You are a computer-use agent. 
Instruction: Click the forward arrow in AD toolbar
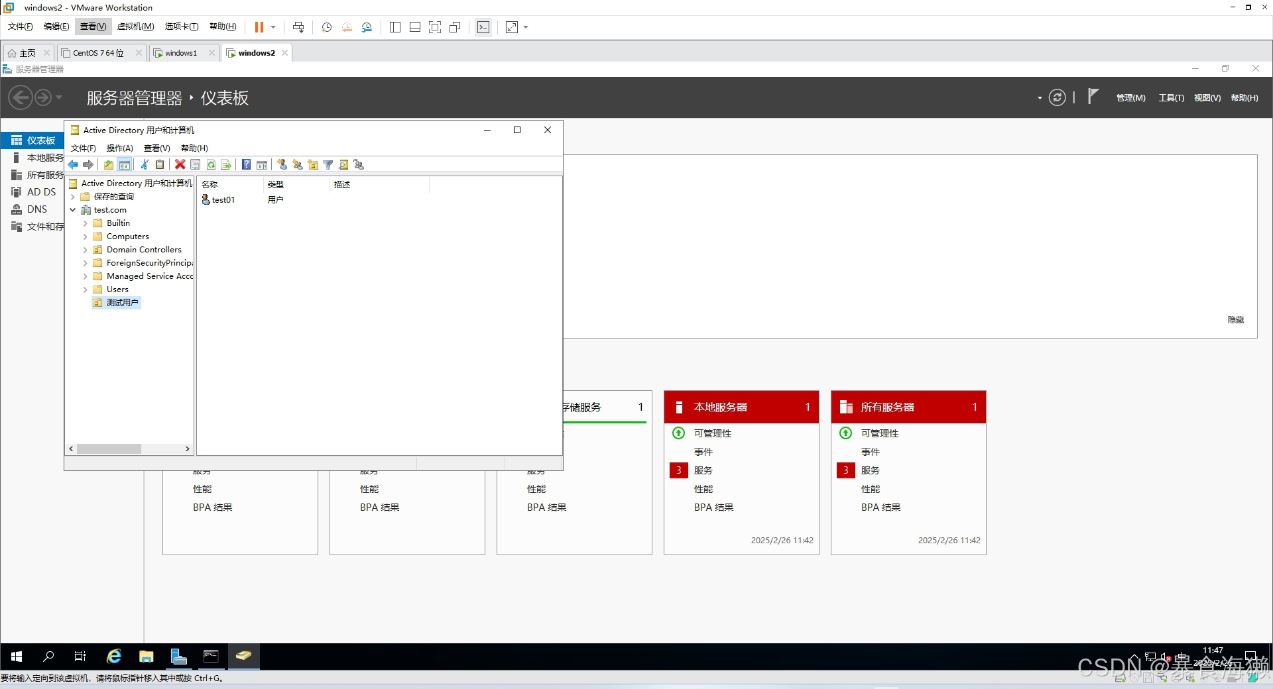(x=88, y=164)
